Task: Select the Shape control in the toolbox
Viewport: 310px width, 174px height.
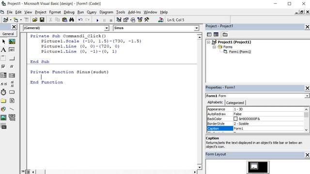Action: point(3,109)
